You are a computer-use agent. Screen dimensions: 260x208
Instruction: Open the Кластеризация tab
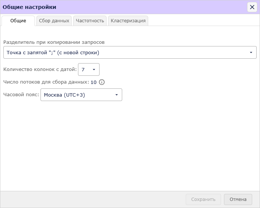(x=128, y=21)
